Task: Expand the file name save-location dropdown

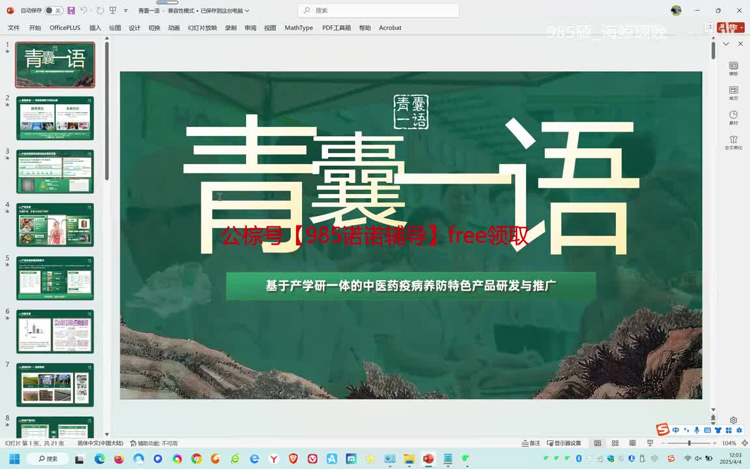Action: click(x=247, y=10)
